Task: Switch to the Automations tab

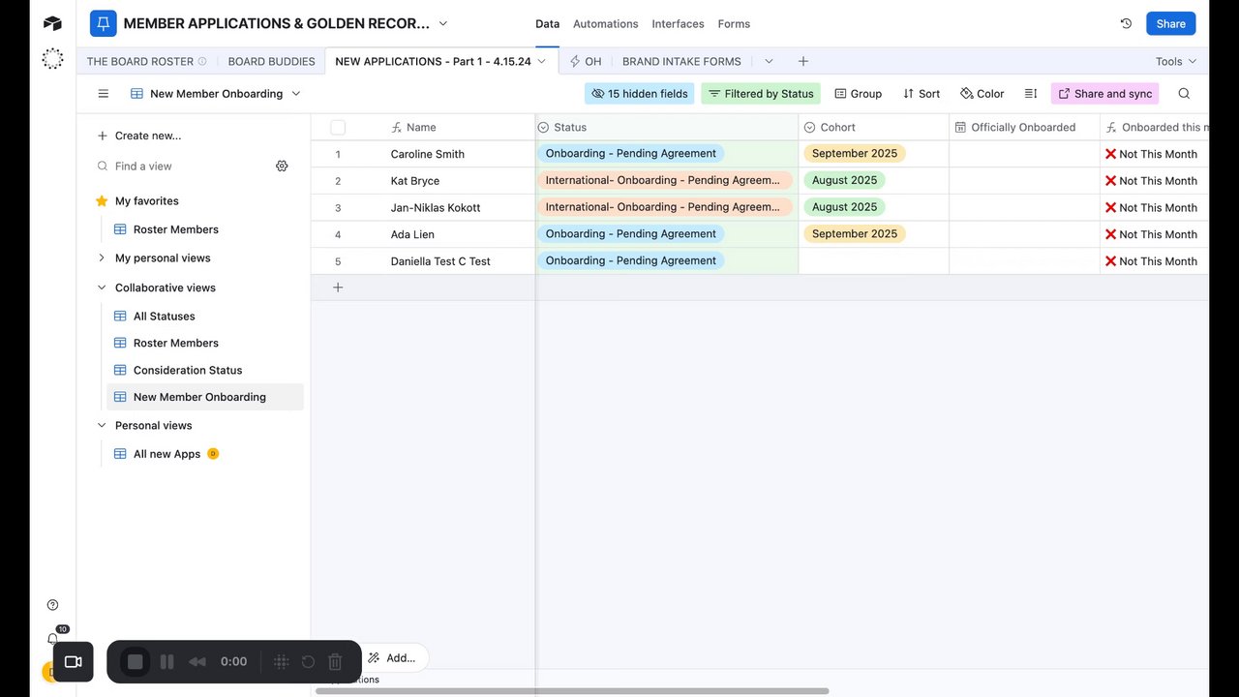Action: tap(605, 23)
